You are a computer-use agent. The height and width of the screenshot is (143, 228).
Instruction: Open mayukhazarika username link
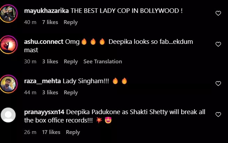pos(46,11)
